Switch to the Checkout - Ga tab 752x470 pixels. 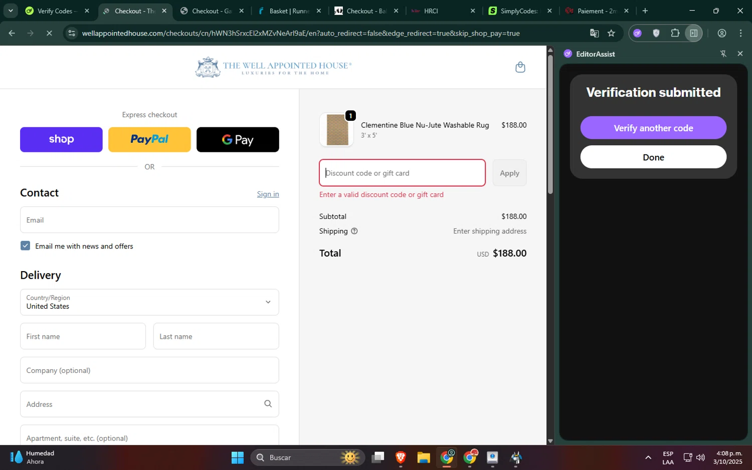click(x=212, y=11)
